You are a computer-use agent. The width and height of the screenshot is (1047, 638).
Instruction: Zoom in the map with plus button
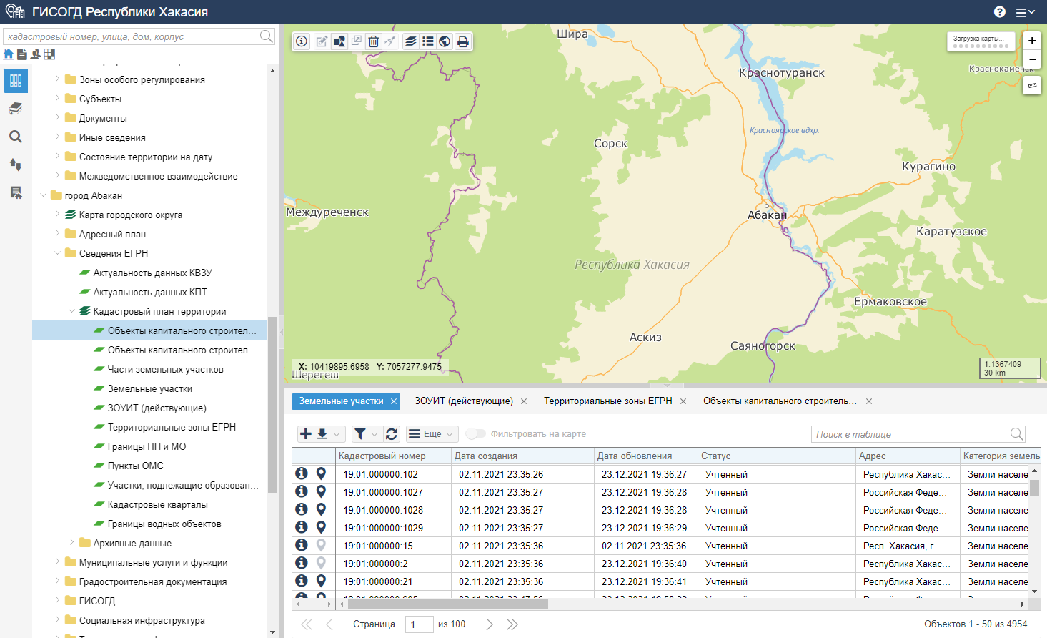pyautogui.click(x=1031, y=41)
